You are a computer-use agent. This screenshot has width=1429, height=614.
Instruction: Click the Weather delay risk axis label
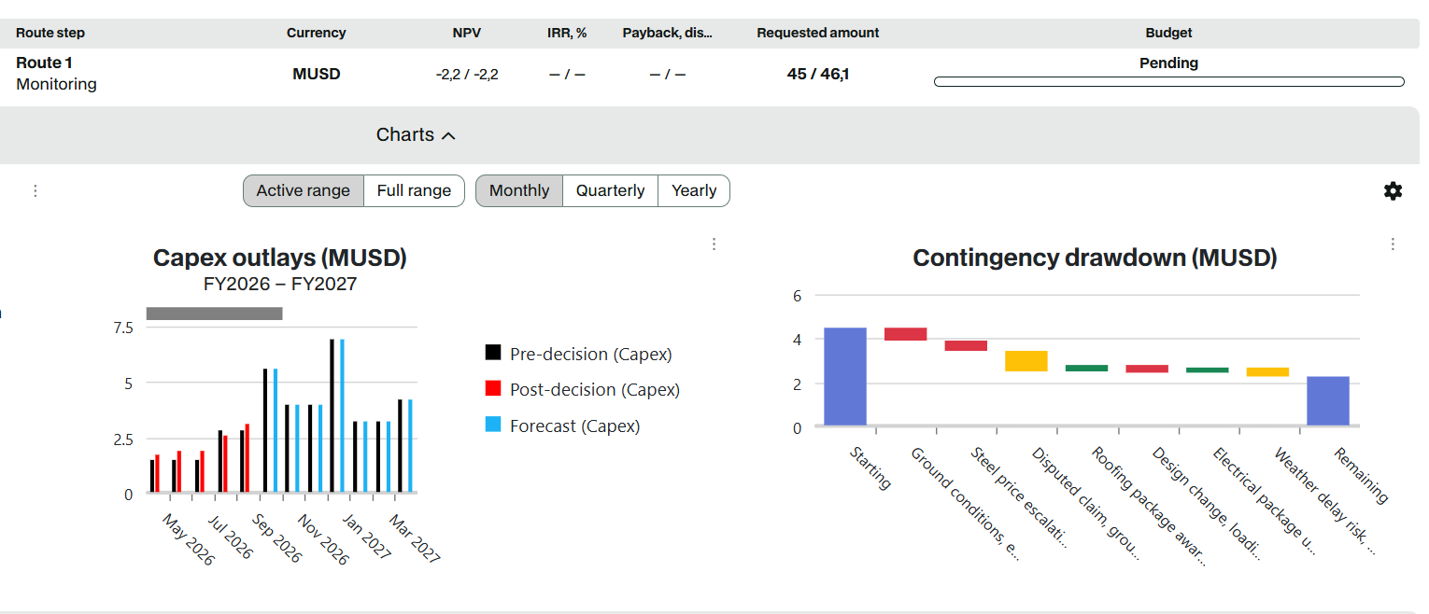[x=1324, y=501]
